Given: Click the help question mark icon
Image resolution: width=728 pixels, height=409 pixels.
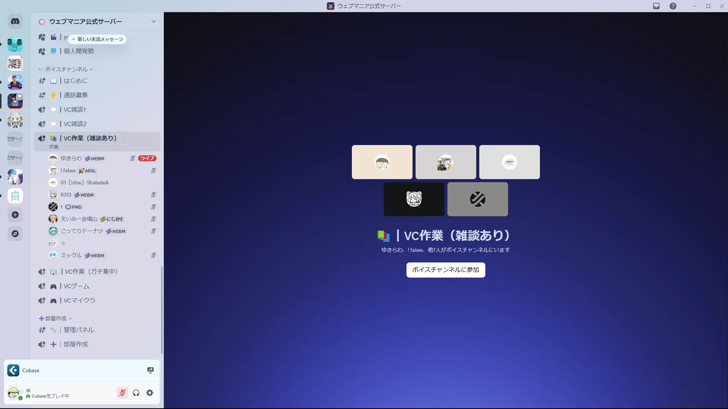Looking at the screenshot, I should click(673, 6).
